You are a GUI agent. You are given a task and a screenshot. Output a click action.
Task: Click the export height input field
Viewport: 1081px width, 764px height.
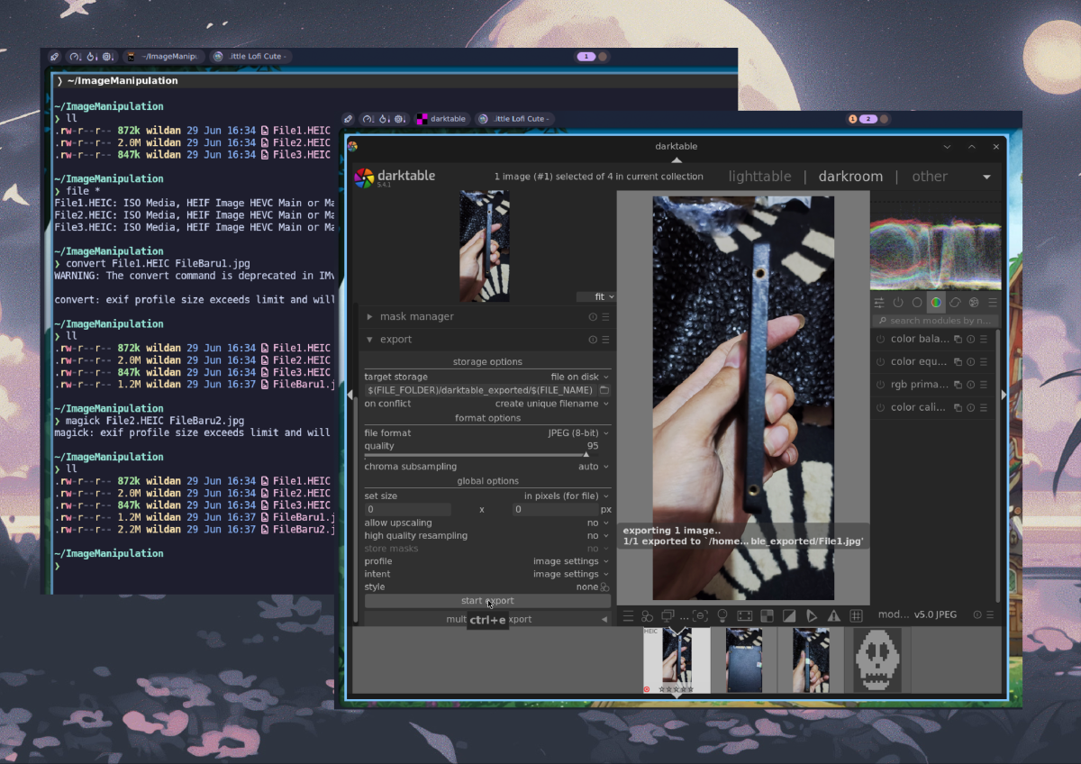tap(554, 510)
